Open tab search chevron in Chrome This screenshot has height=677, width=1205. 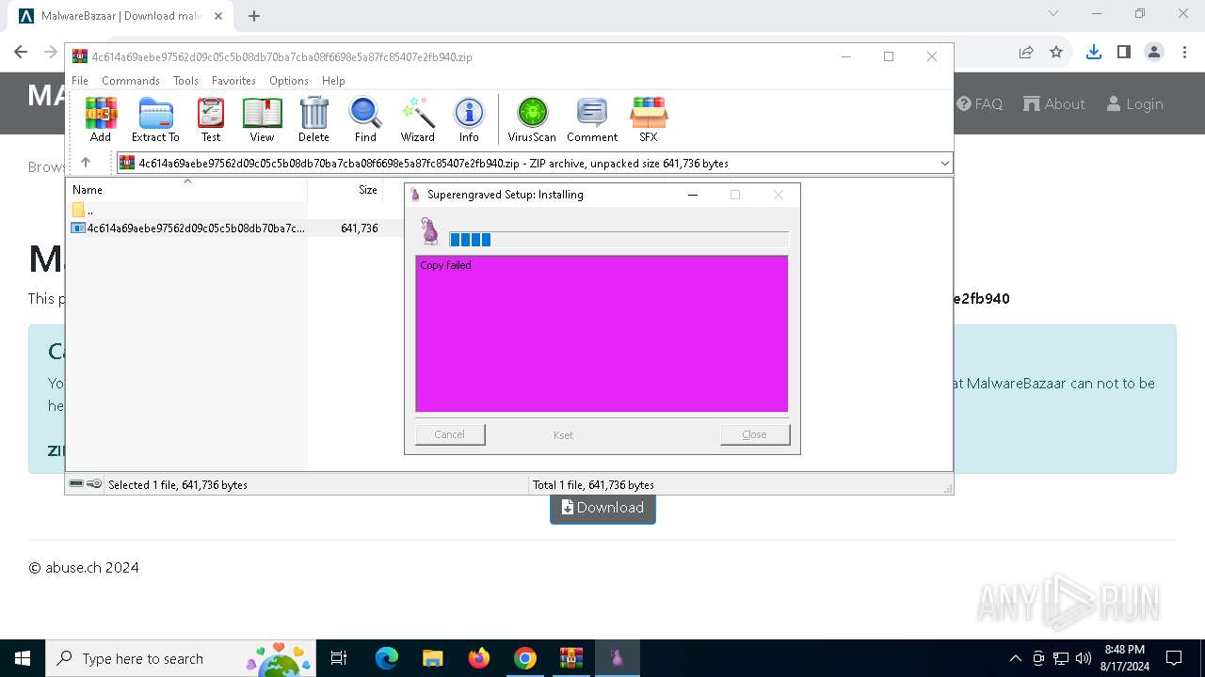[x=1053, y=13]
